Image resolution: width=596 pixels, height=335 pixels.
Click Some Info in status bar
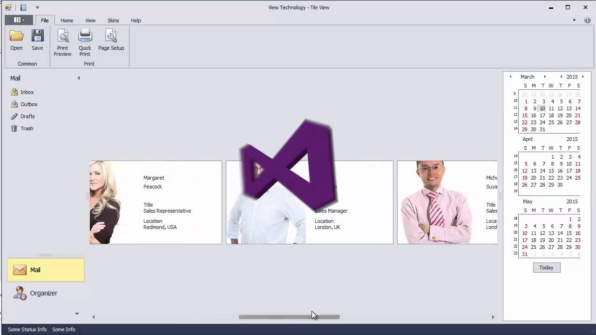point(64,329)
